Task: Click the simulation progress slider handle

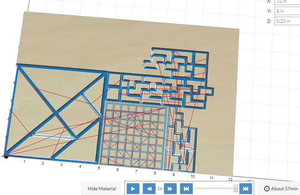Action: [236, 189]
